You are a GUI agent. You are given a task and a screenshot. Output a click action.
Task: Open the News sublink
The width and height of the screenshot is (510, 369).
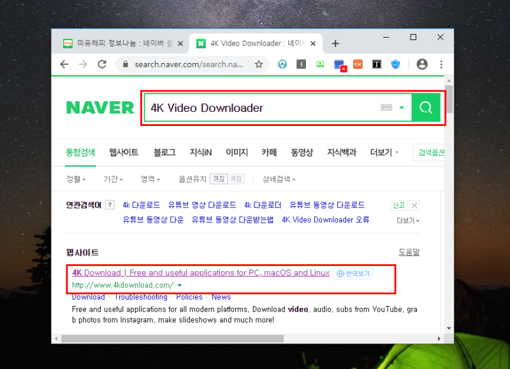pos(221,297)
